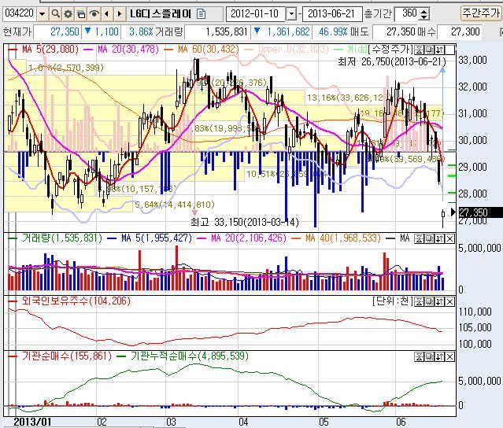Collapse the 거래량 volume panel with hourglass icon
The height and width of the screenshot is (428, 503).
(419, 238)
